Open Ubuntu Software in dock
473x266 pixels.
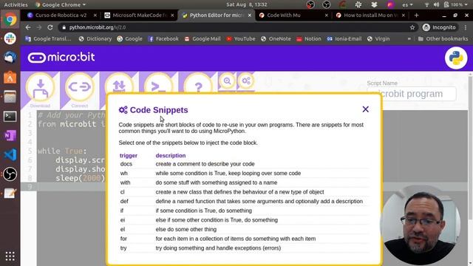[x=10, y=78]
